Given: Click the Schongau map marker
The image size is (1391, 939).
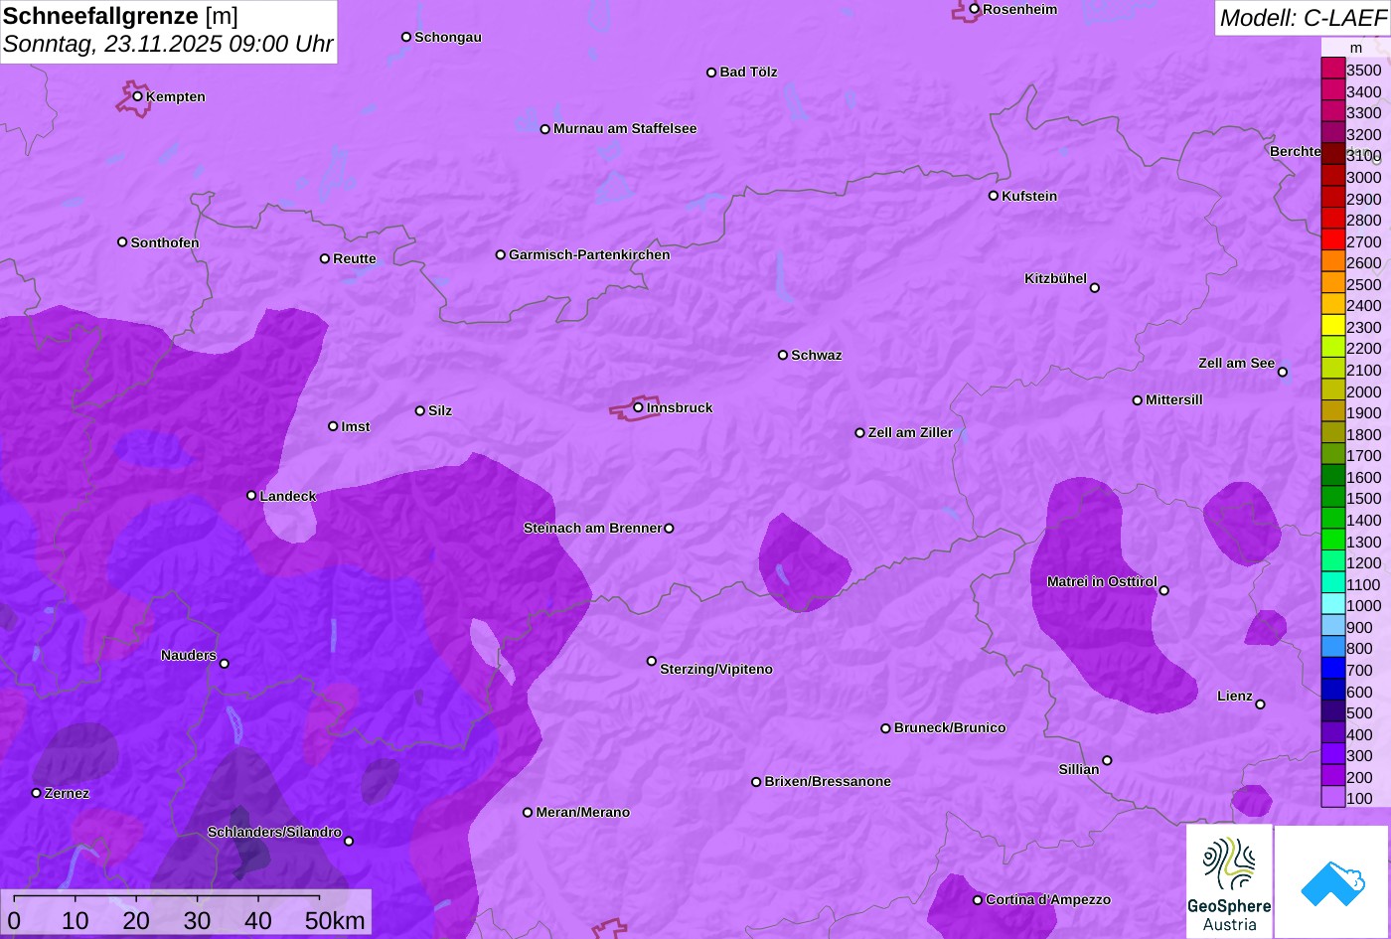Looking at the screenshot, I should pyautogui.click(x=406, y=37).
